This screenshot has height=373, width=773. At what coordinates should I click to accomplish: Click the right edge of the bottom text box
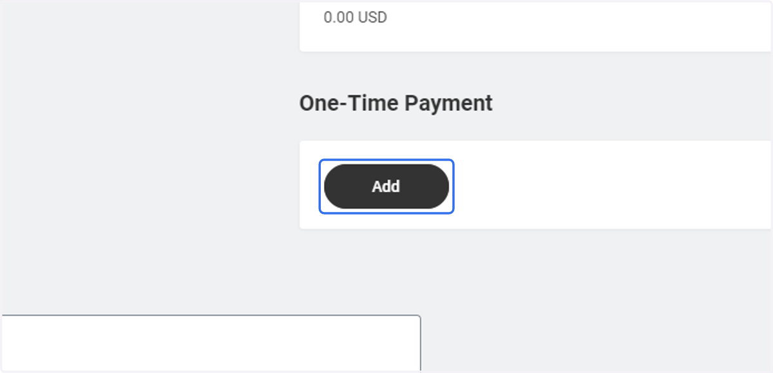(x=420, y=343)
